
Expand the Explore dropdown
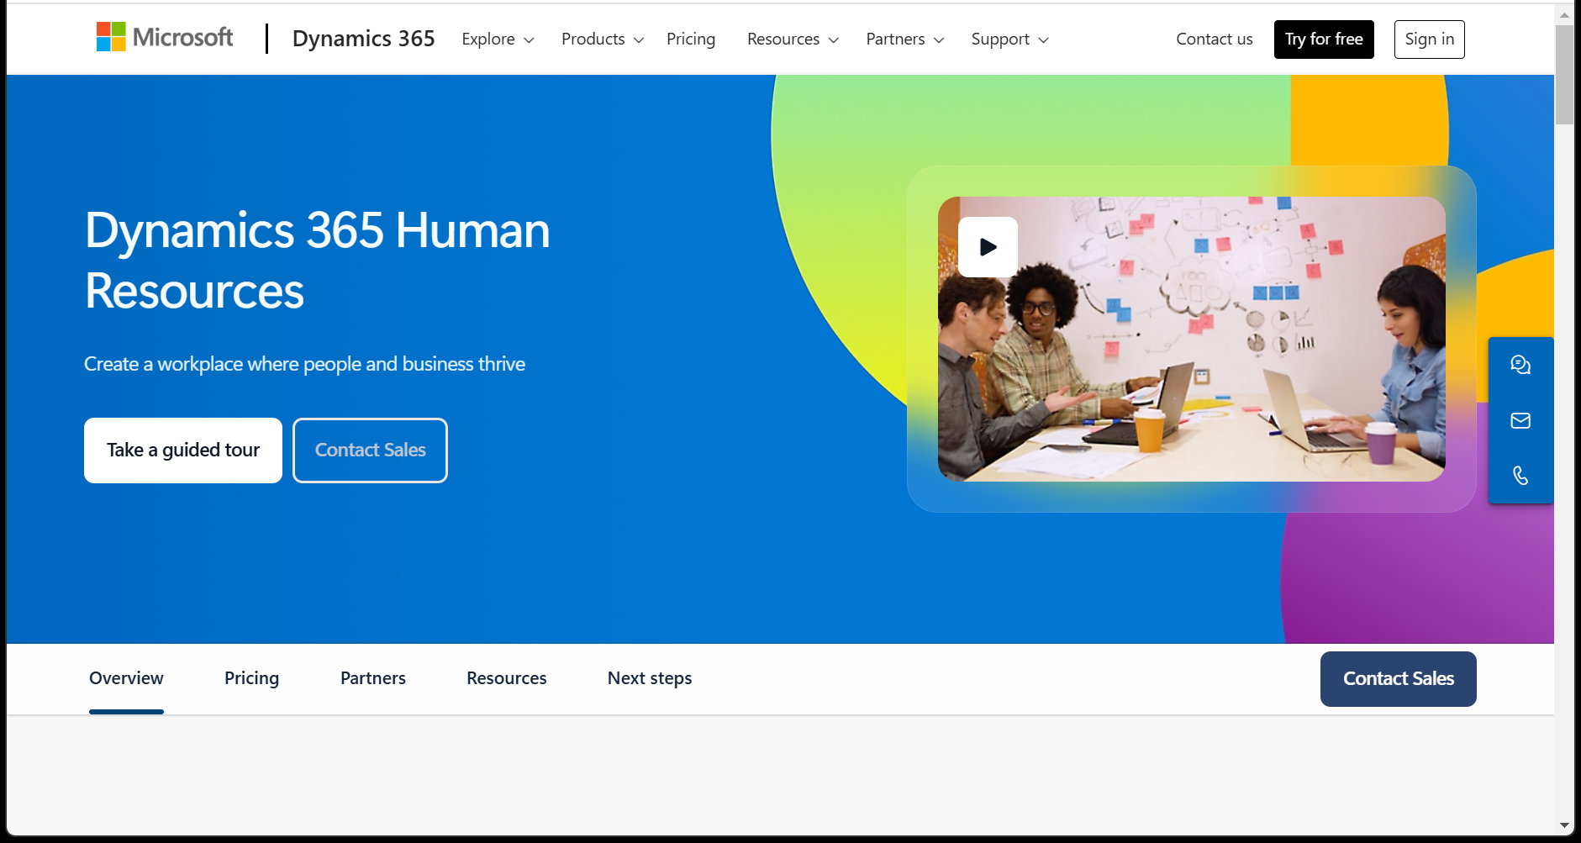click(x=498, y=39)
